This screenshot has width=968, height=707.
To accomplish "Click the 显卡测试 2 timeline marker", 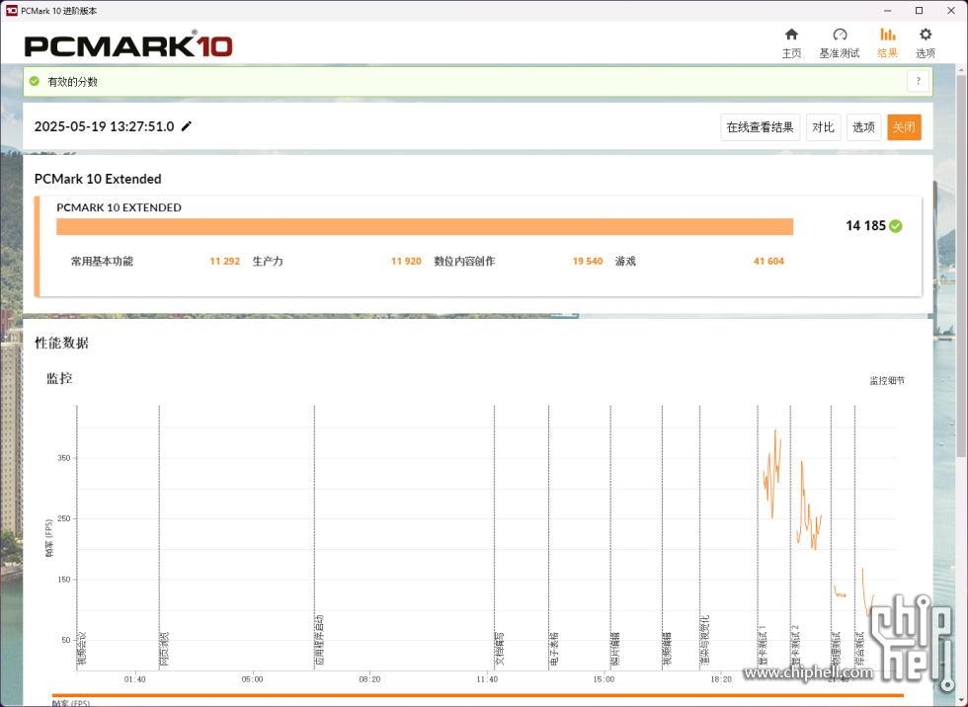I will (796, 646).
